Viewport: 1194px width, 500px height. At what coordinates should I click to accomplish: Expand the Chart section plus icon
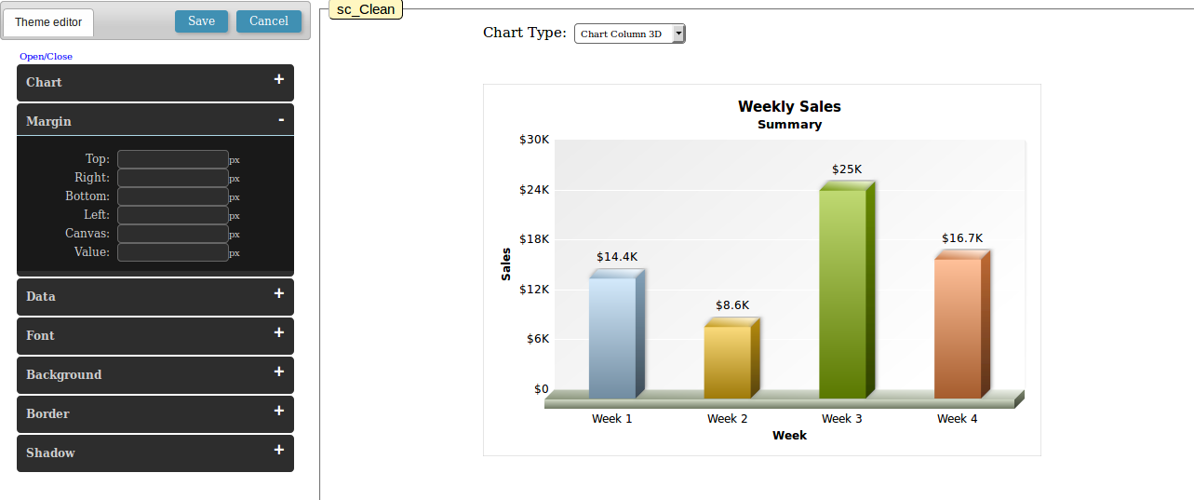click(x=278, y=80)
